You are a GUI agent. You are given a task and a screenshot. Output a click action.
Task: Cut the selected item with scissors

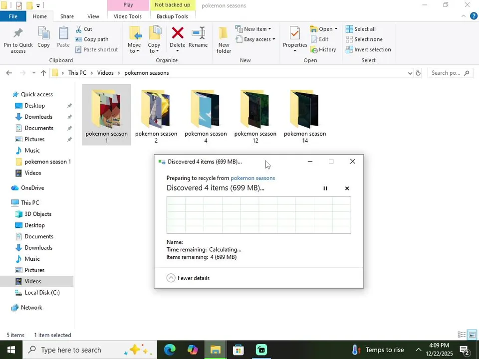click(x=84, y=29)
